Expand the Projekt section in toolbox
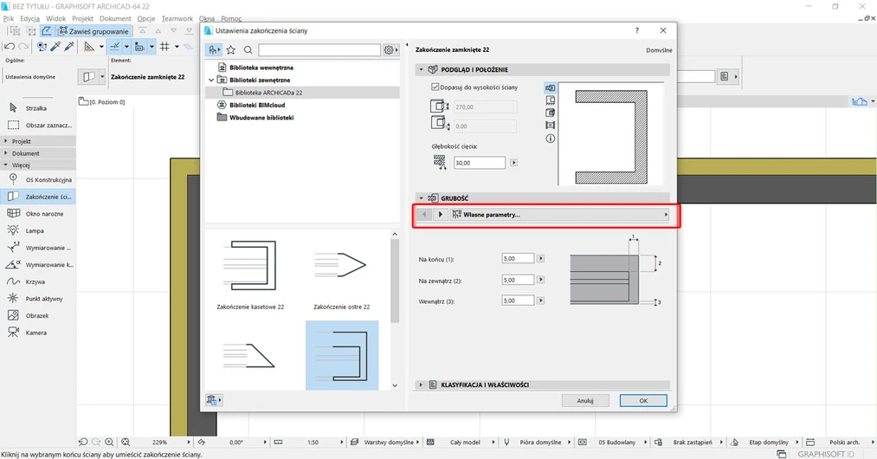This screenshot has width=877, height=459. pos(39,141)
